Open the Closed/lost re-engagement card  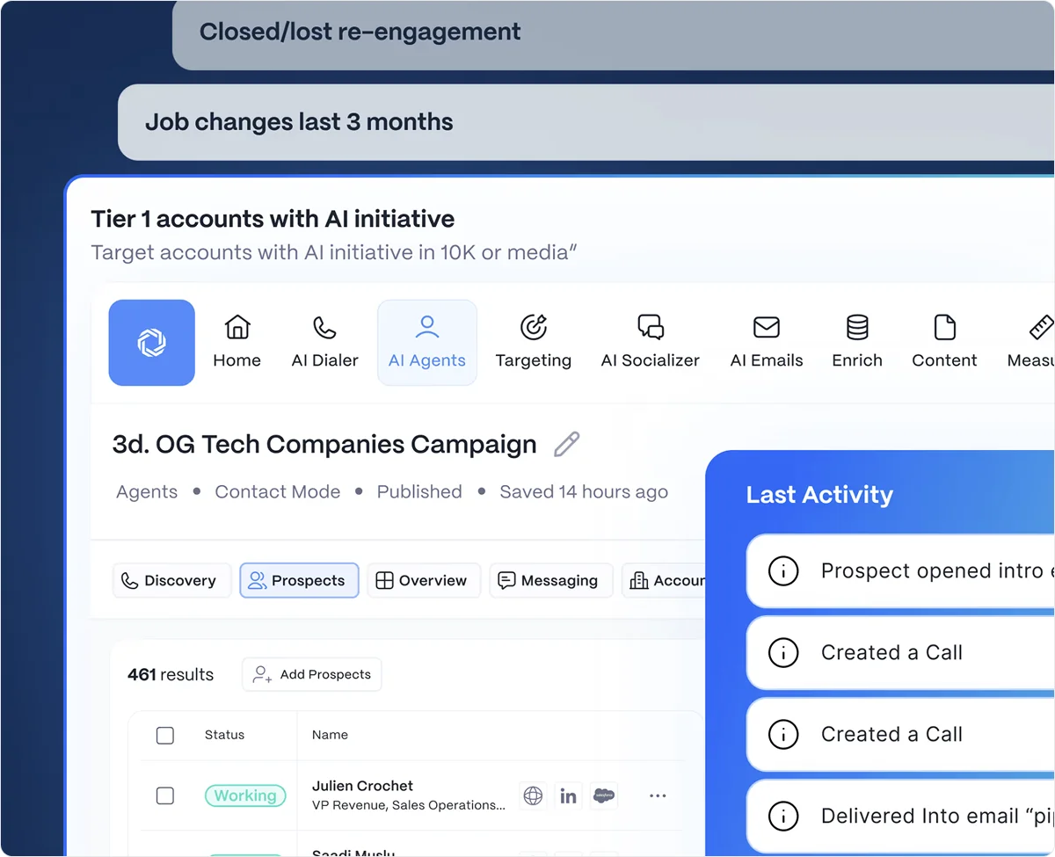pos(614,33)
